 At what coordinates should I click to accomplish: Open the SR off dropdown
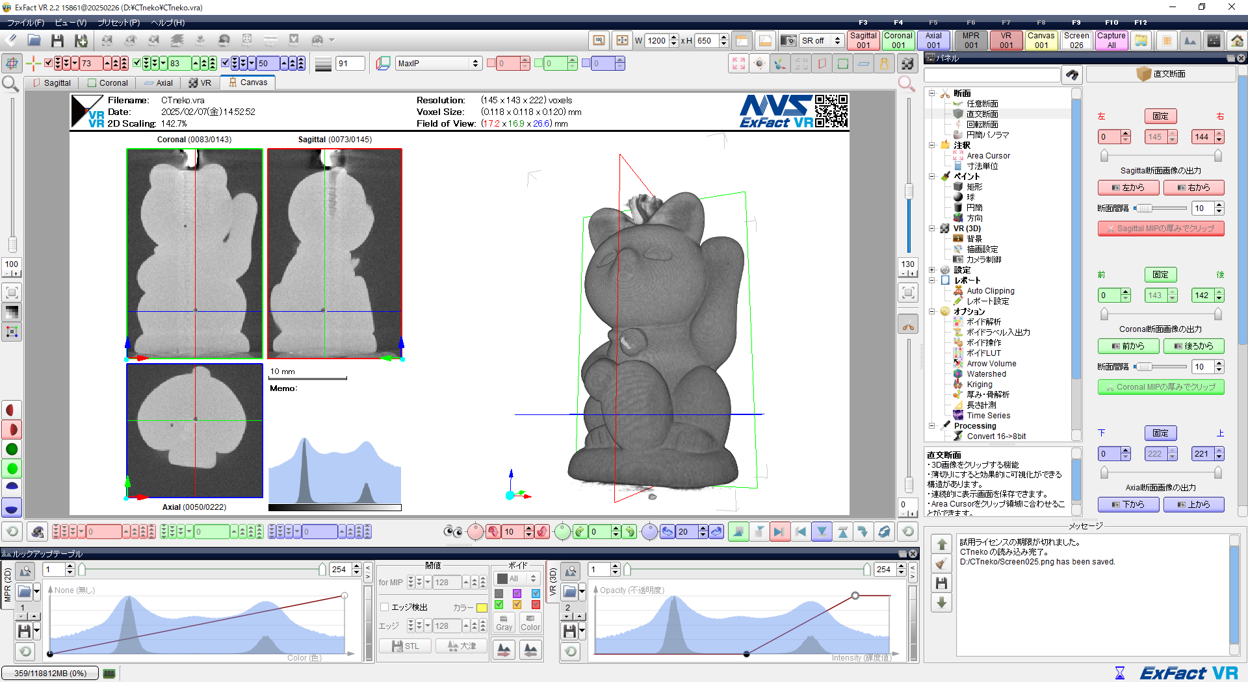(x=821, y=40)
